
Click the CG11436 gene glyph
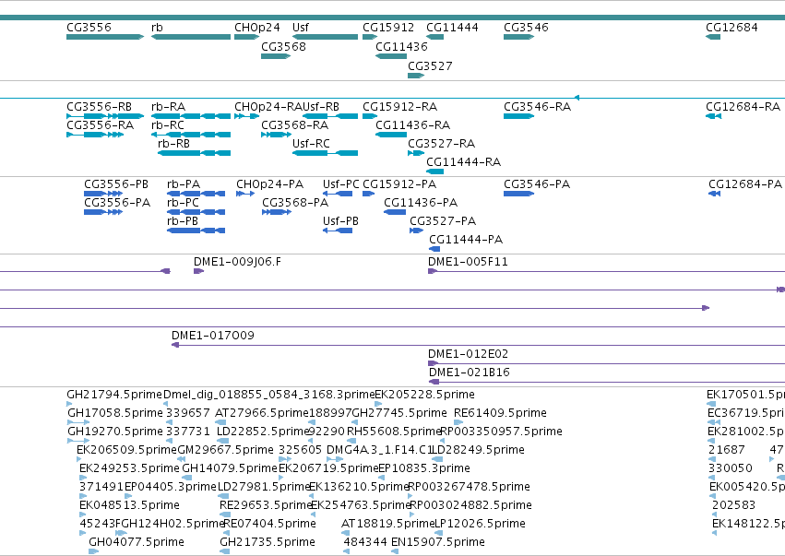391,56
